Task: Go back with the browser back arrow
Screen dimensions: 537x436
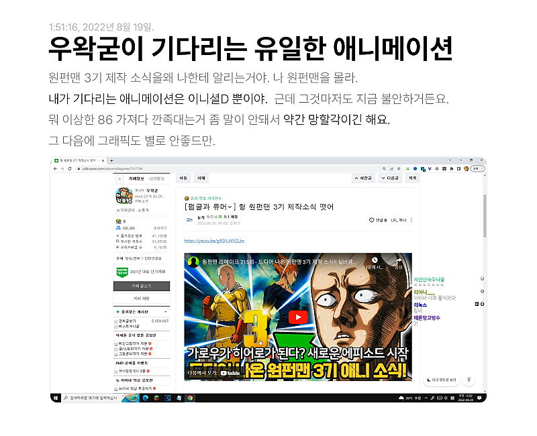Action: coord(56,169)
